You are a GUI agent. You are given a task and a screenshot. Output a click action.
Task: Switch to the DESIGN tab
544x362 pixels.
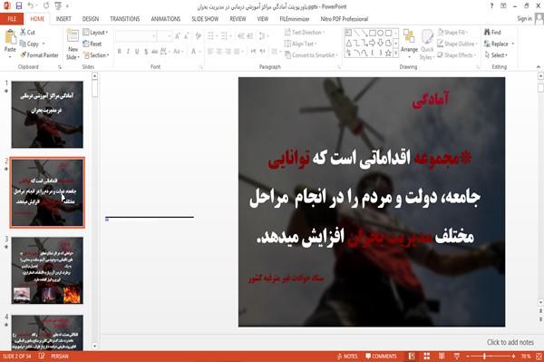[91, 19]
